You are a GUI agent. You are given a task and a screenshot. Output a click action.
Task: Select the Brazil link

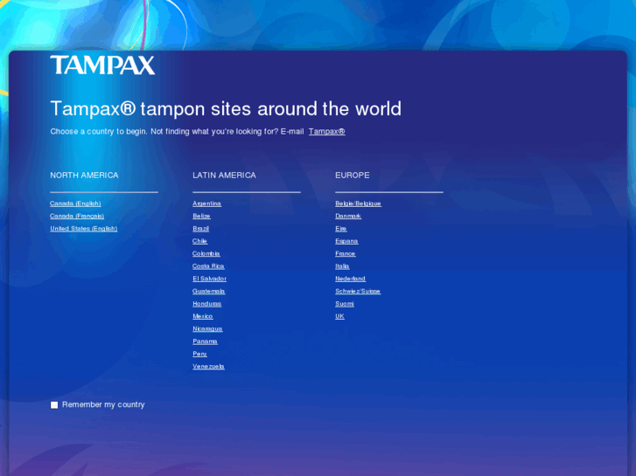pyautogui.click(x=201, y=229)
